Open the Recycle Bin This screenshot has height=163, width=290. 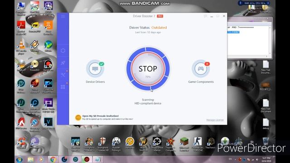266,141
